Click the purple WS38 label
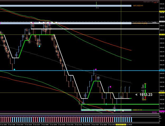This screenshot has width=165, height=126. click(154, 112)
